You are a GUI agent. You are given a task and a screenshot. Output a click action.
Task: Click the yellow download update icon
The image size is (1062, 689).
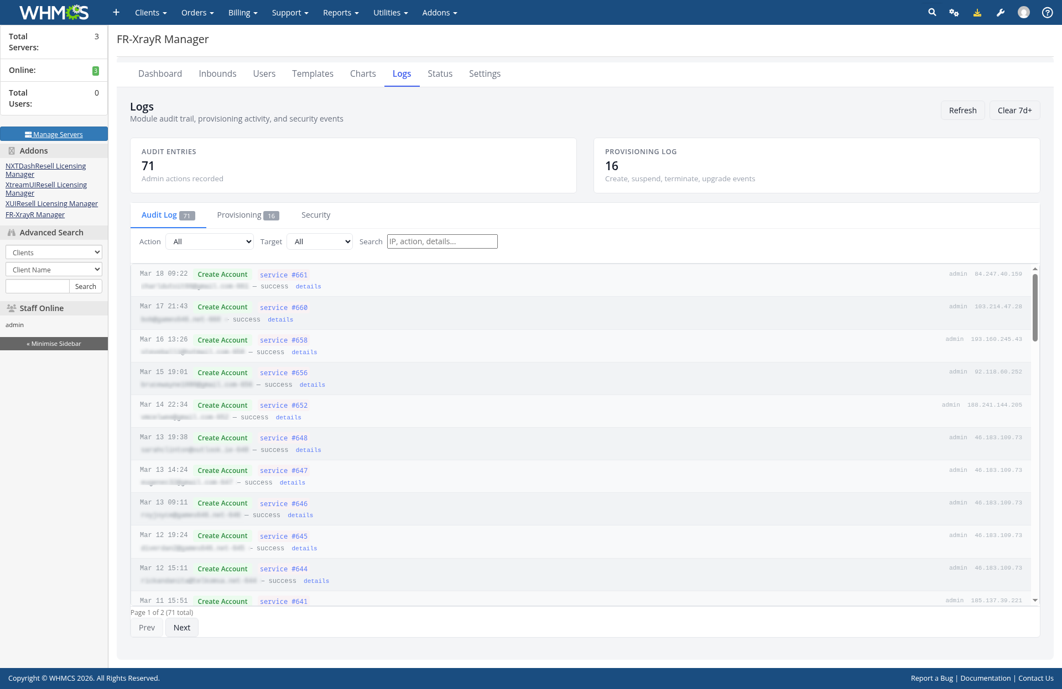coord(977,12)
